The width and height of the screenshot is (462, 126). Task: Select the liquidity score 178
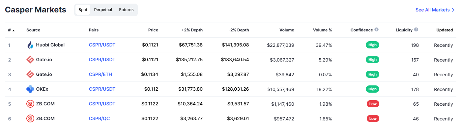415,89
